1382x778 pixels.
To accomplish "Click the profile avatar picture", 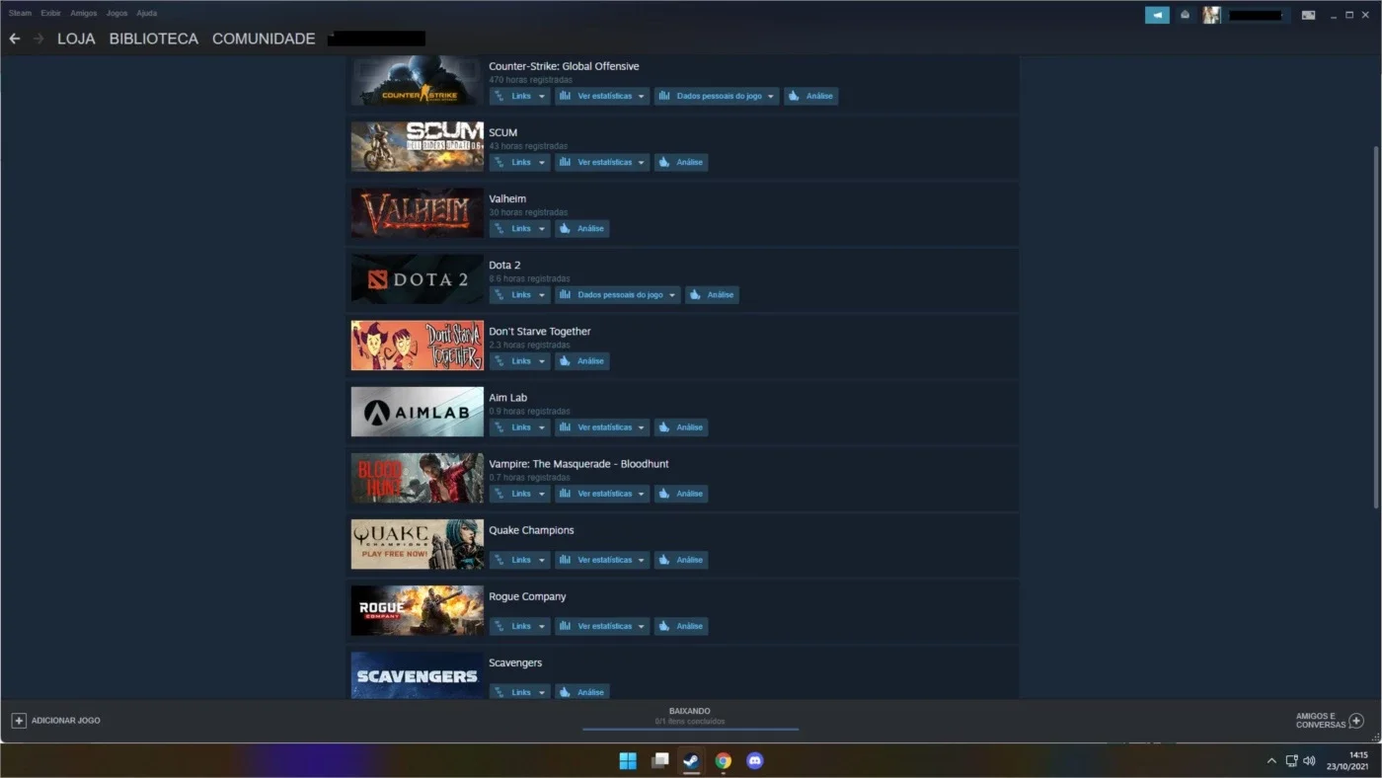I will (x=1211, y=15).
